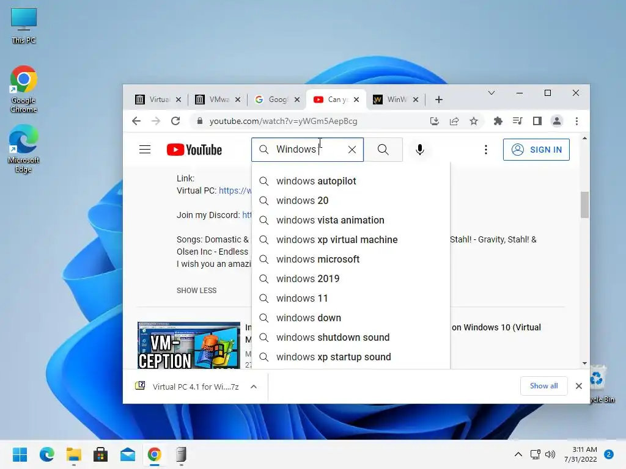Choose suggestion windows xp startup sound
This screenshot has width=626, height=469.
(x=351, y=357)
